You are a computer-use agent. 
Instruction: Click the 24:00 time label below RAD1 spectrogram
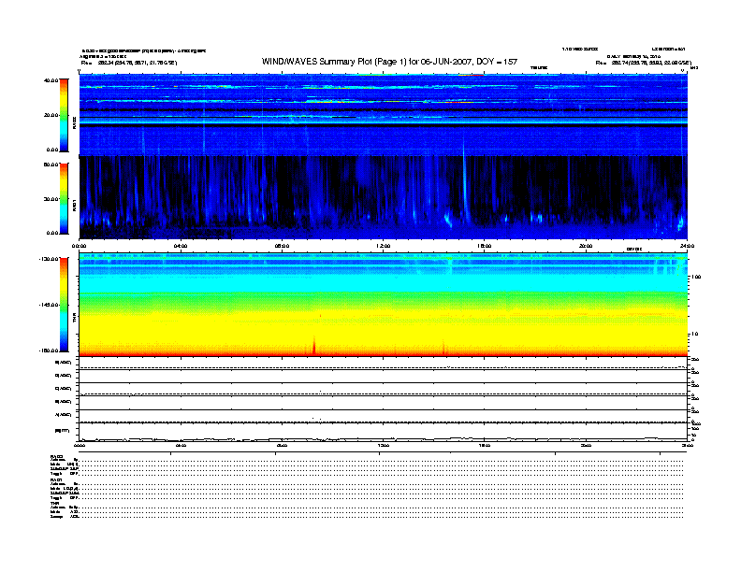pos(687,246)
